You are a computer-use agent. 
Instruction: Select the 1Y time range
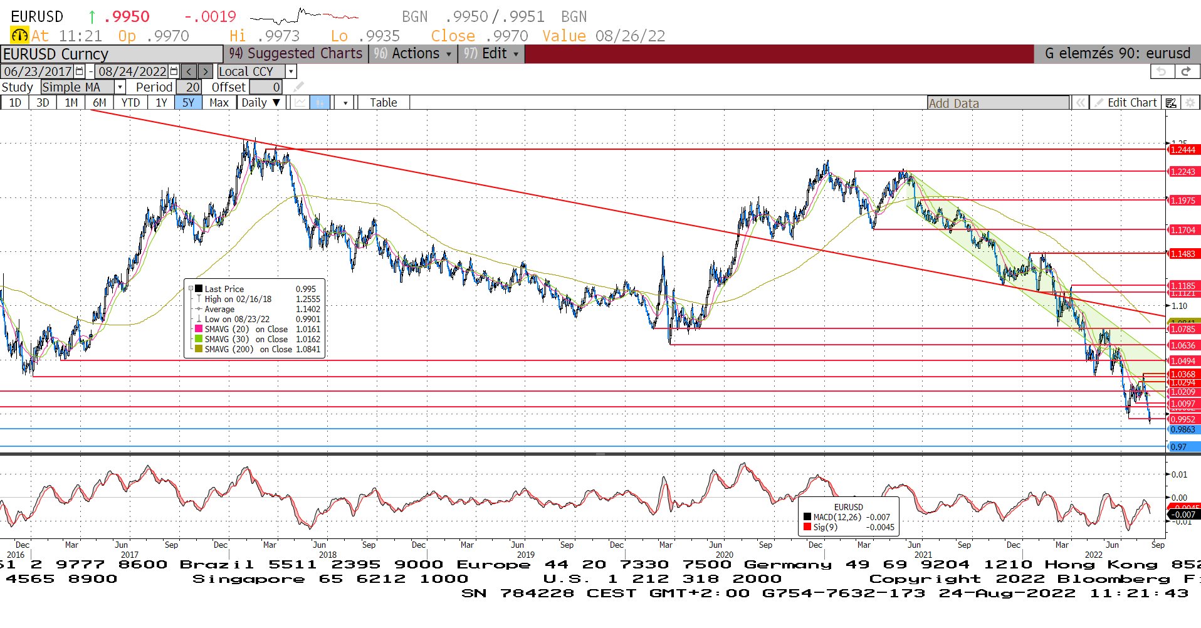(161, 103)
